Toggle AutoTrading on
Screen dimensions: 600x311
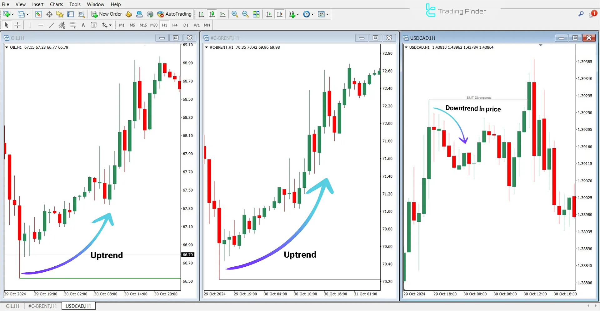(174, 14)
